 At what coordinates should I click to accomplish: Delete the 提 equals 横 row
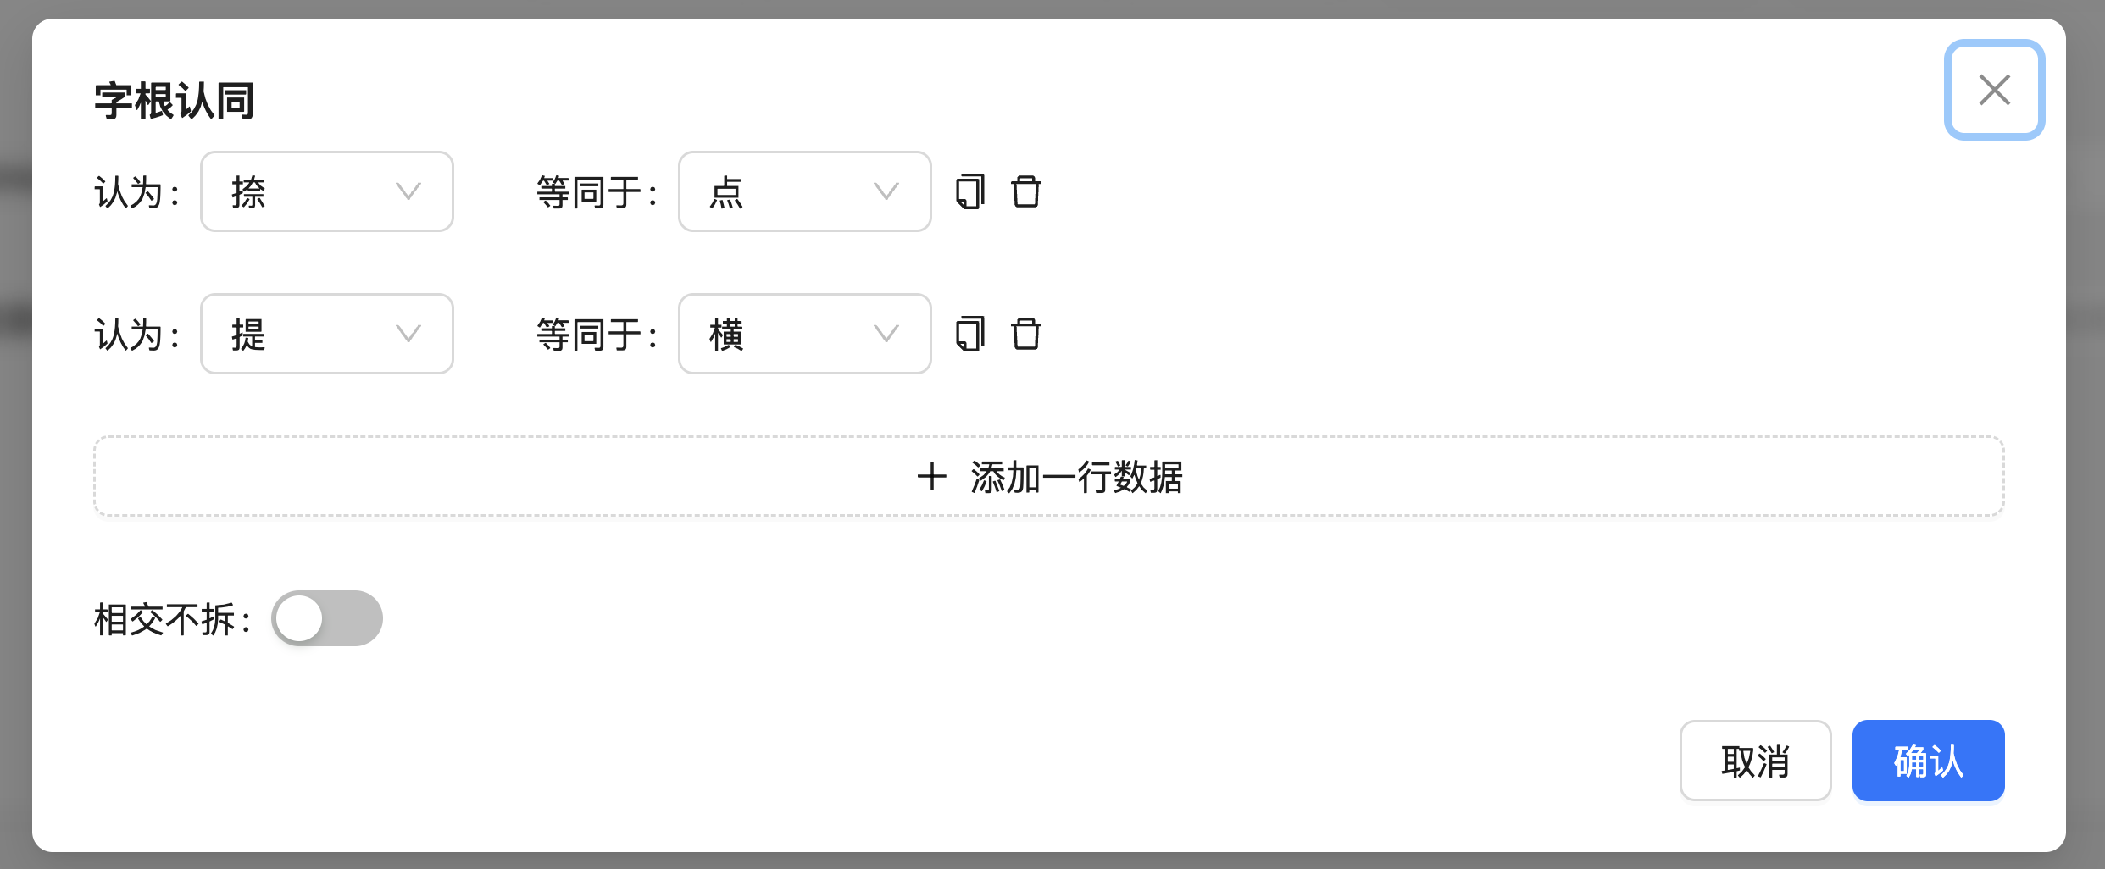click(x=1025, y=334)
